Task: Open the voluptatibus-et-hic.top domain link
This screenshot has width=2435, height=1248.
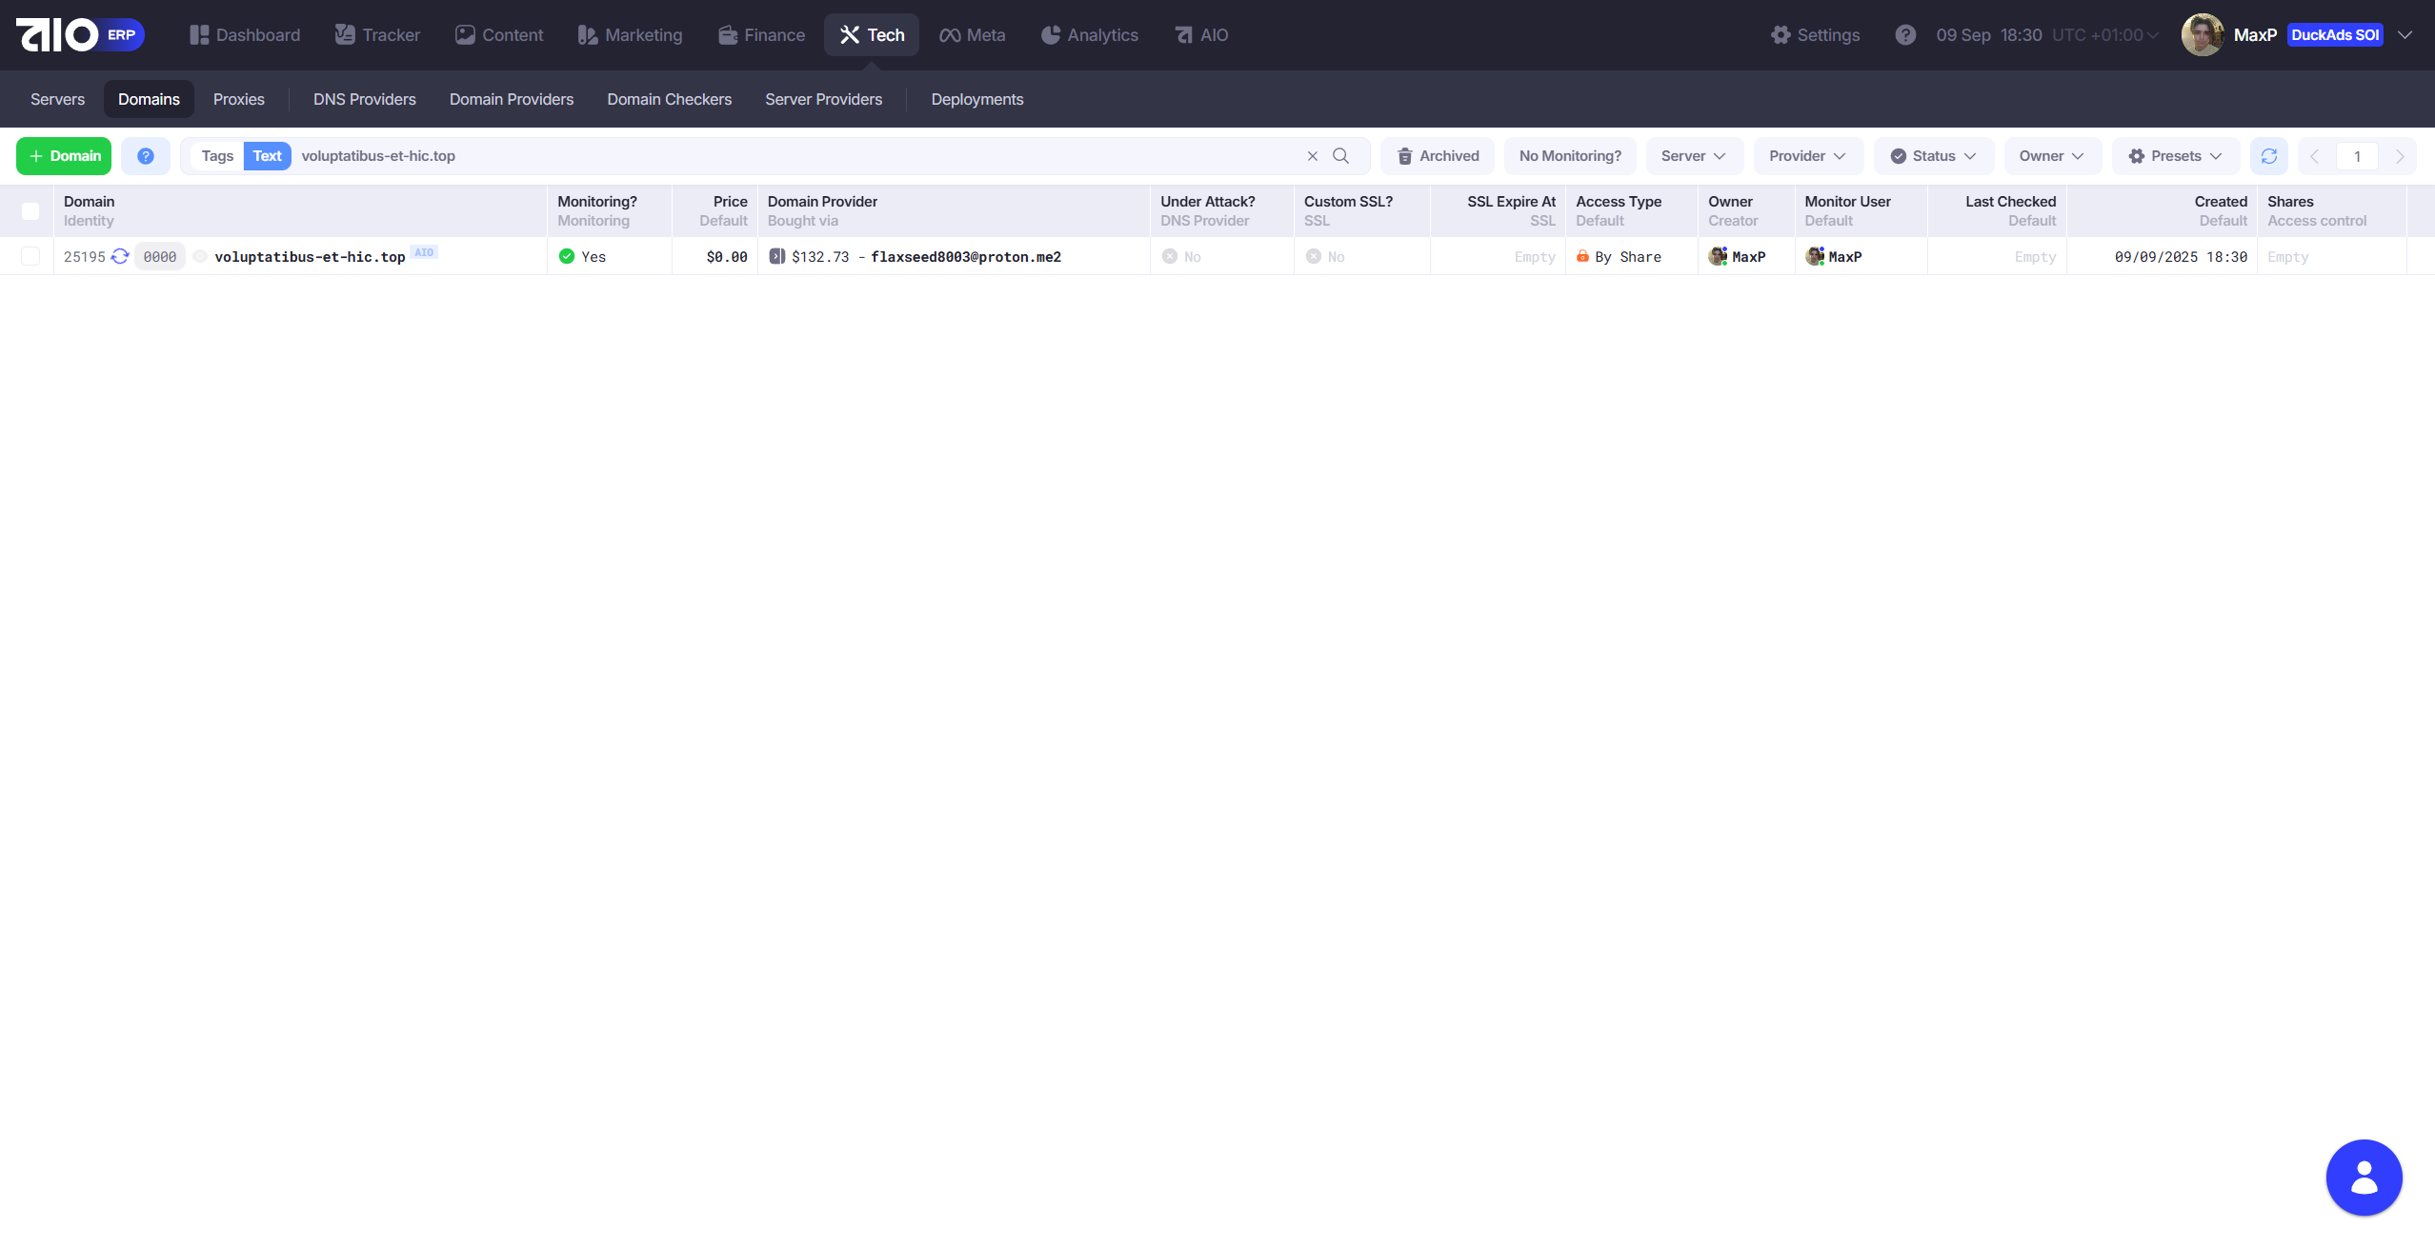Action: [x=310, y=257]
